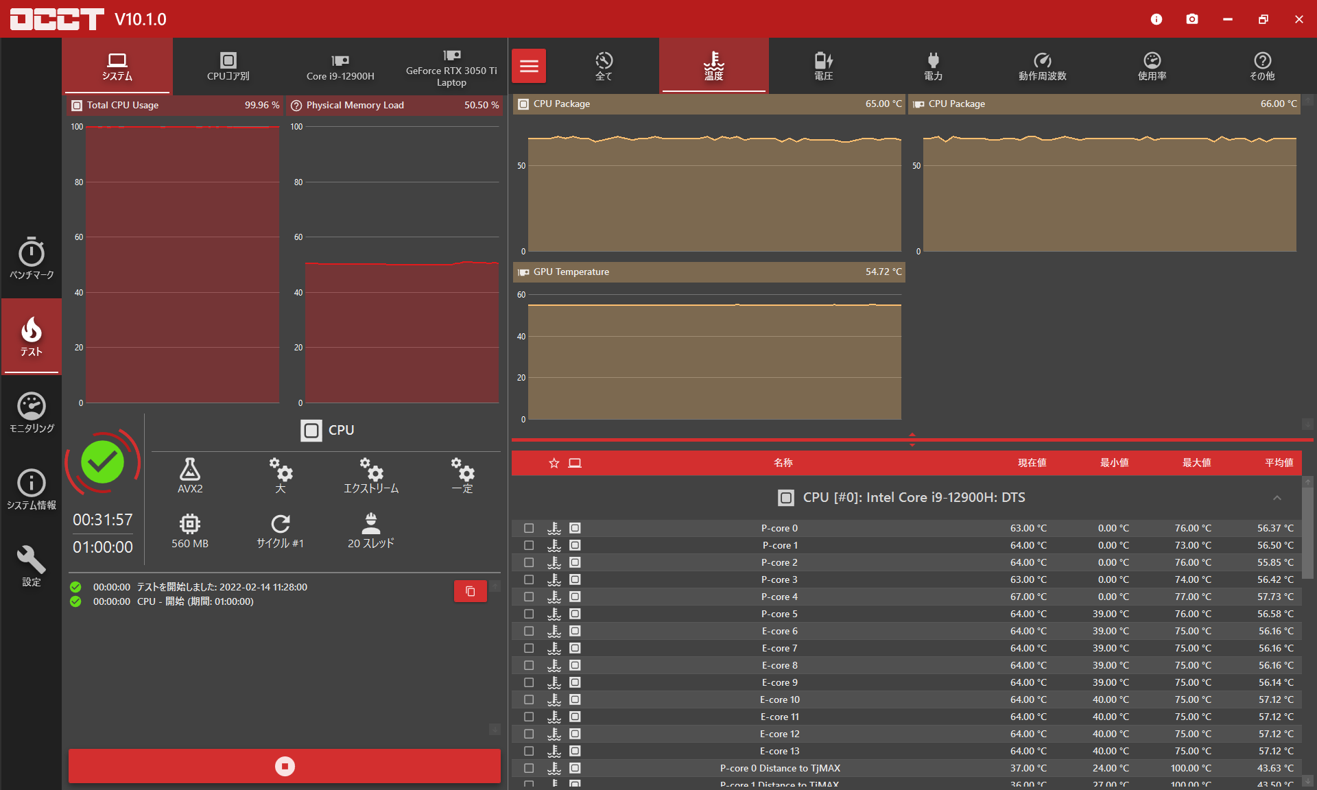The image size is (1317, 790).
Task: Click the thermometer icon in E-core 6 row
Action: point(554,631)
